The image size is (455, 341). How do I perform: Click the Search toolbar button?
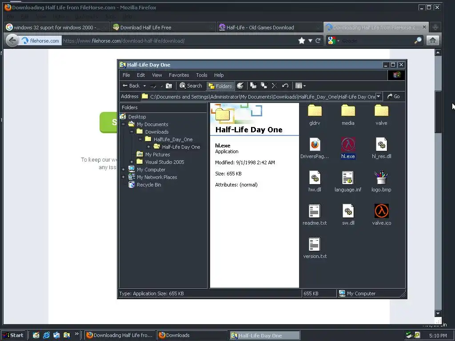click(191, 86)
